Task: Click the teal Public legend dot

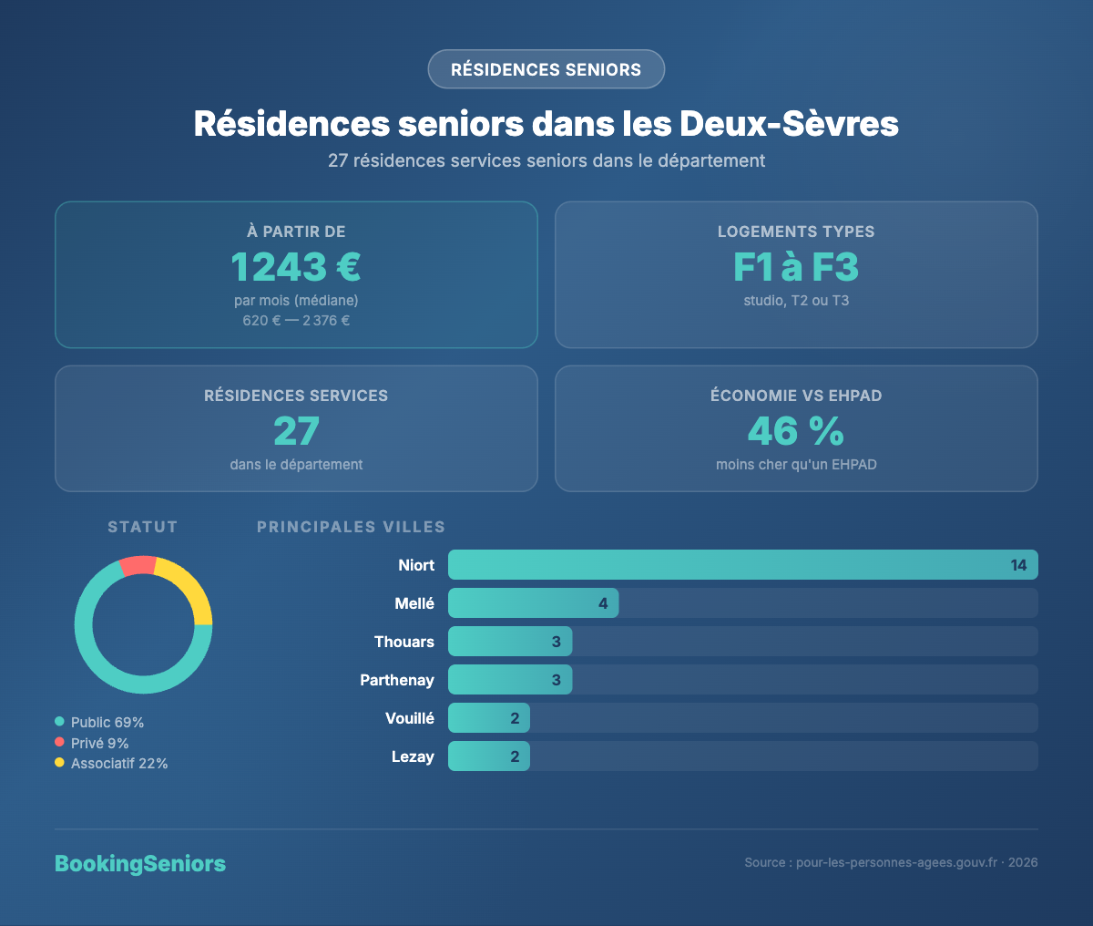Action: pos(59,722)
